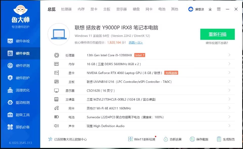The width and height of the screenshot is (243, 149).
Task: Switch to the 处理器 tab
Action: [66, 9]
